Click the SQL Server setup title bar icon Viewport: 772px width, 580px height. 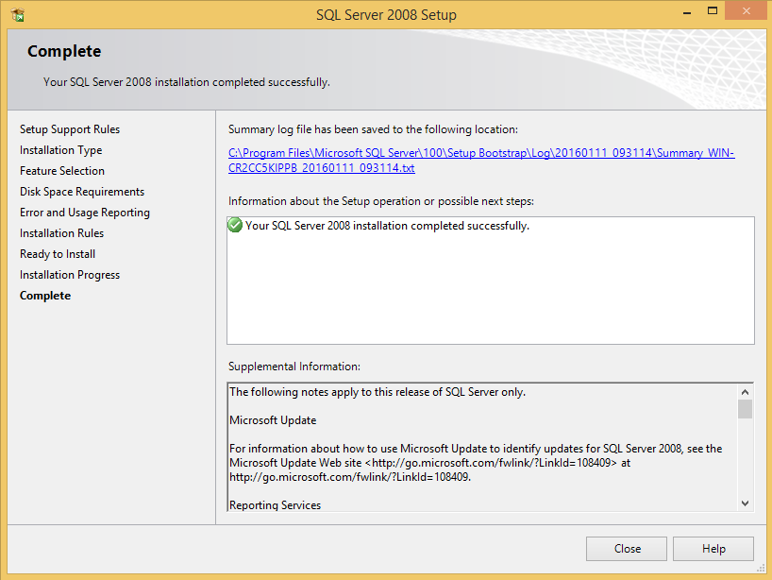(x=18, y=15)
